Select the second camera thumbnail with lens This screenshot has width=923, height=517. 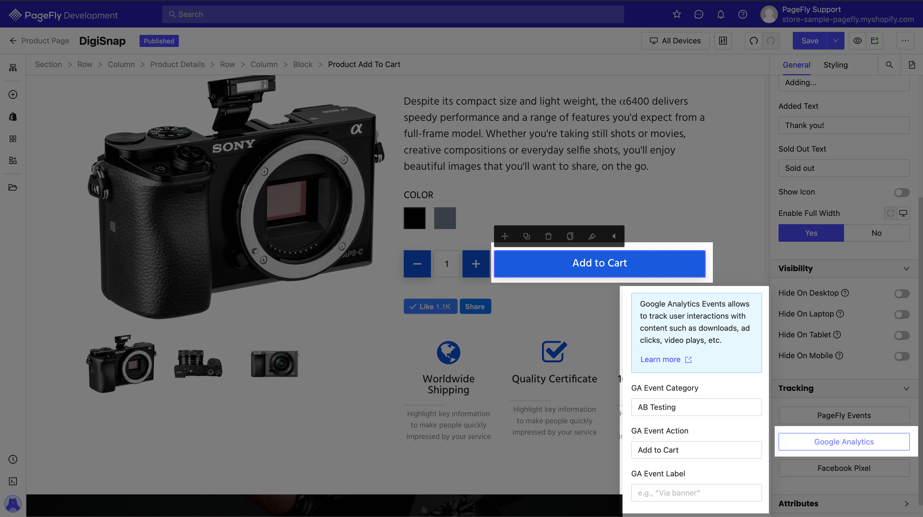[x=198, y=364]
